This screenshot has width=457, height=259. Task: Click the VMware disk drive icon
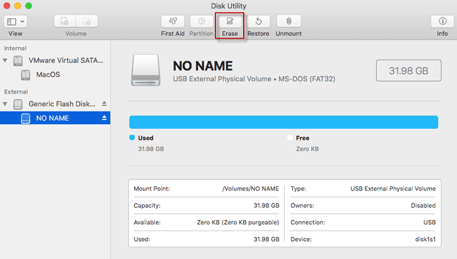(18, 61)
